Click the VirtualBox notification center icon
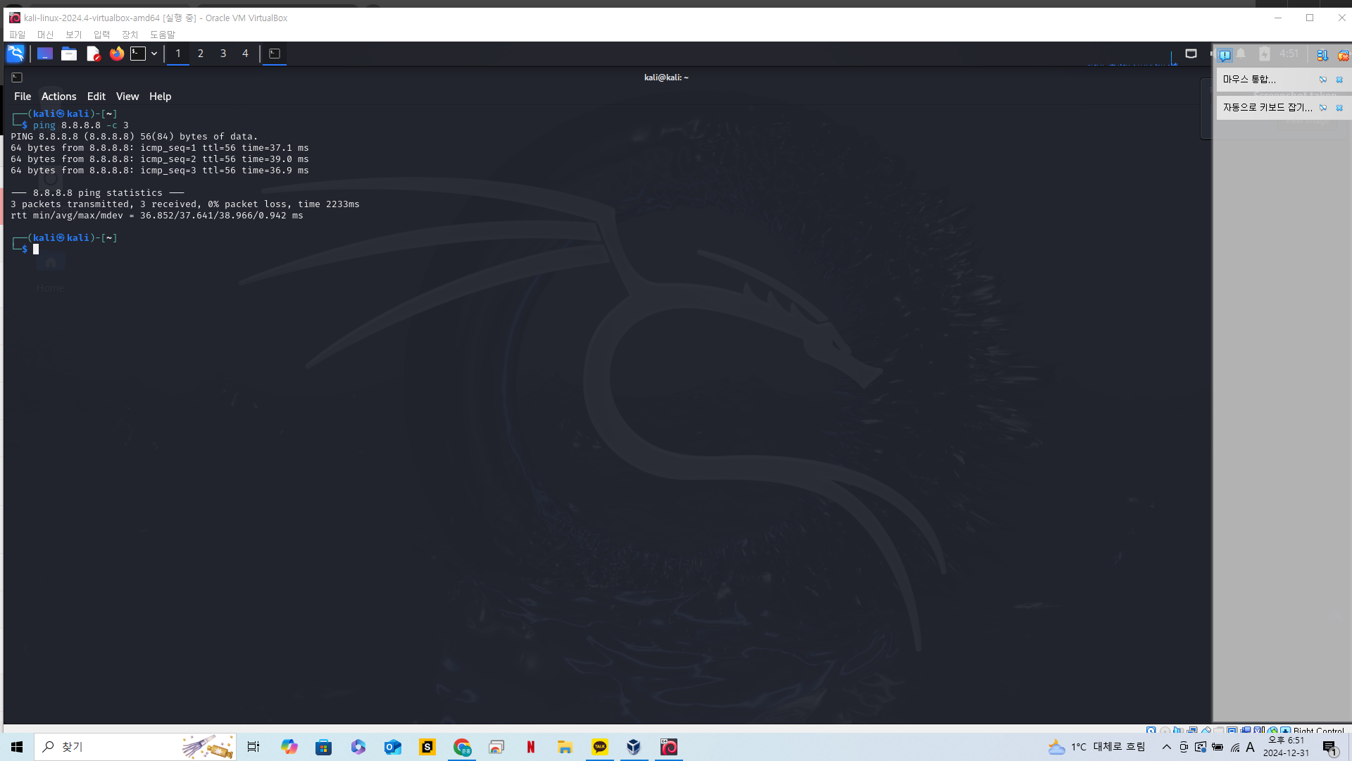This screenshot has height=761, width=1352. [x=1225, y=55]
